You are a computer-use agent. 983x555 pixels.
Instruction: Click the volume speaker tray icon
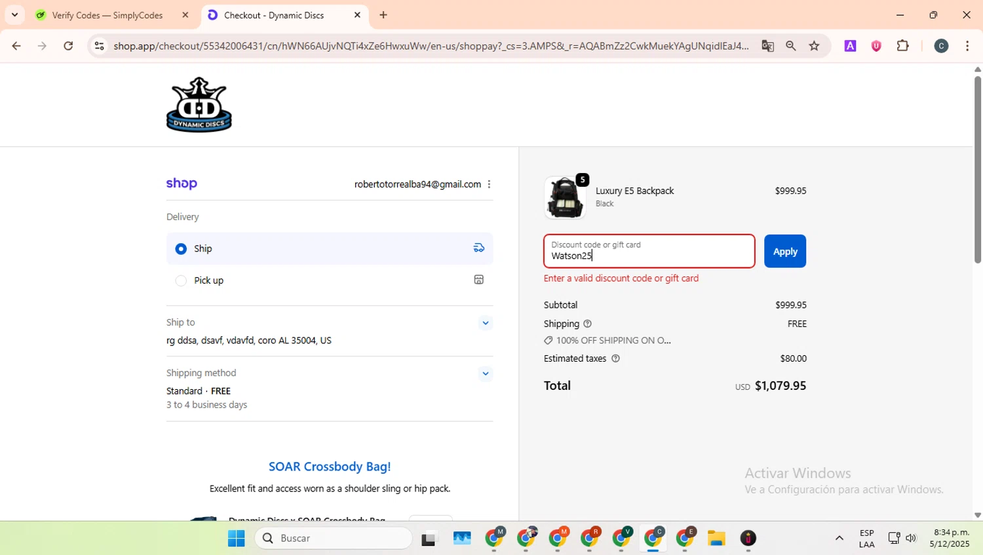point(911,539)
